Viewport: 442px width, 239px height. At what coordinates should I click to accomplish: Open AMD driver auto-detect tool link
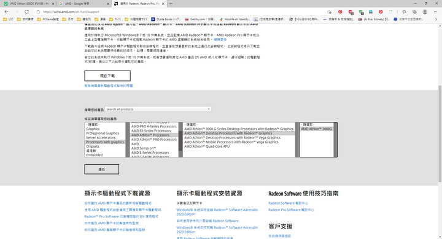point(123,210)
